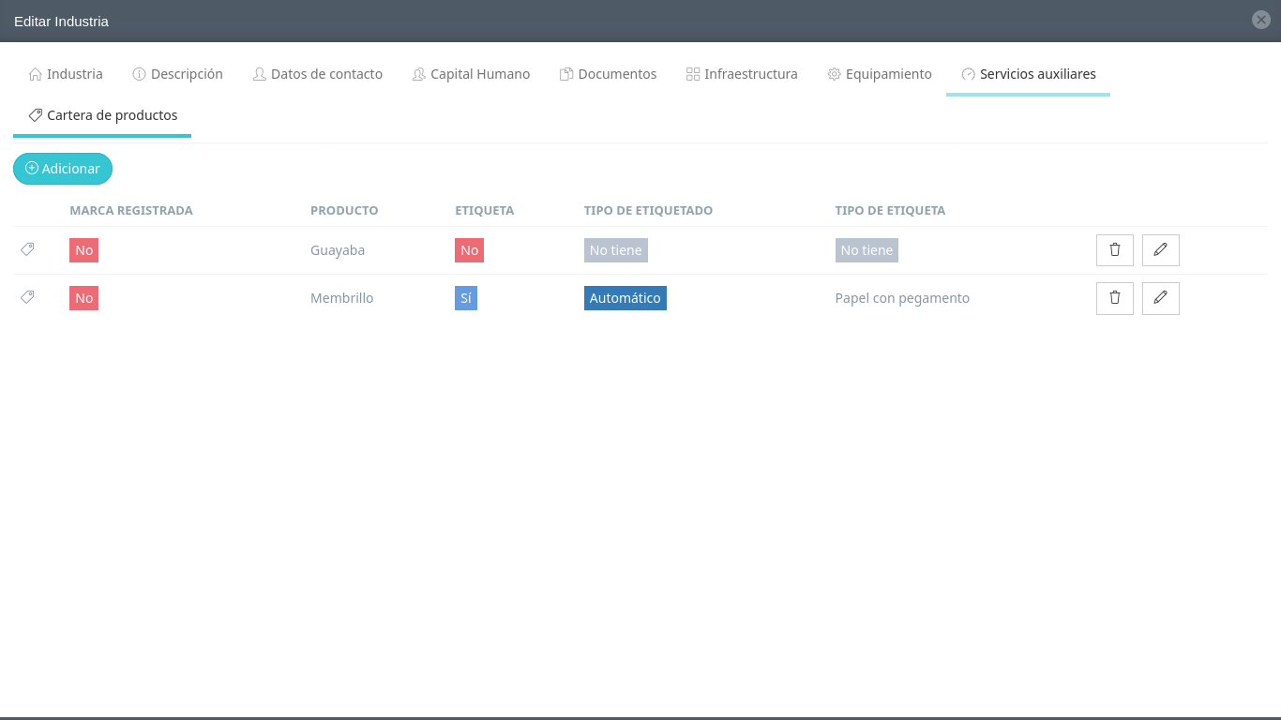Click the blue Automático badge
Screen dimensions: 1281x720
pyautogui.click(x=625, y=298)
